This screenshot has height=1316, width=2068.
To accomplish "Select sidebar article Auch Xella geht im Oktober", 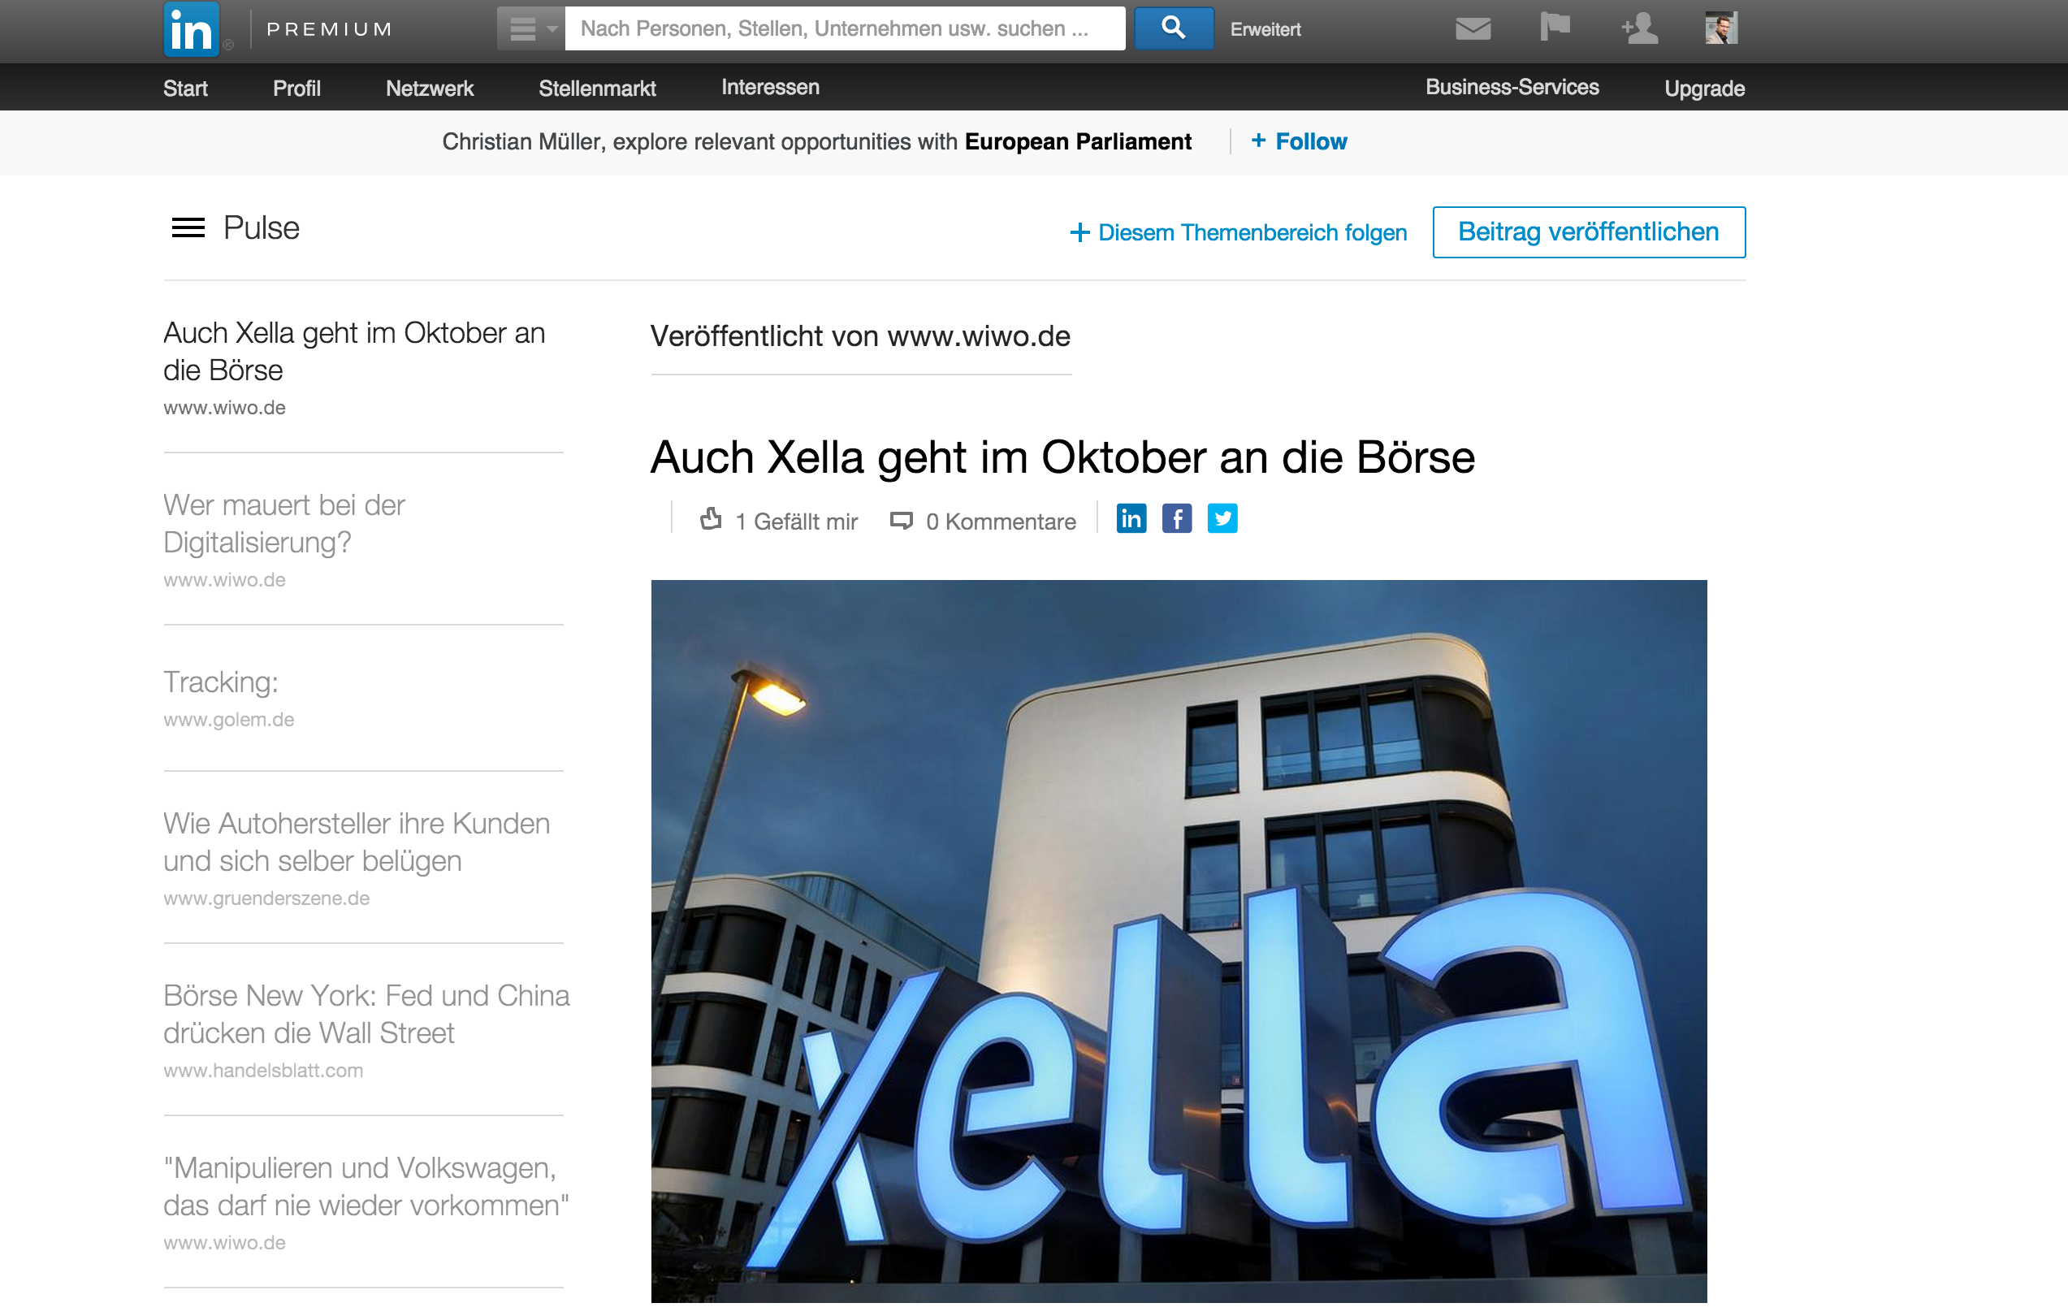I will coord(355,351).
